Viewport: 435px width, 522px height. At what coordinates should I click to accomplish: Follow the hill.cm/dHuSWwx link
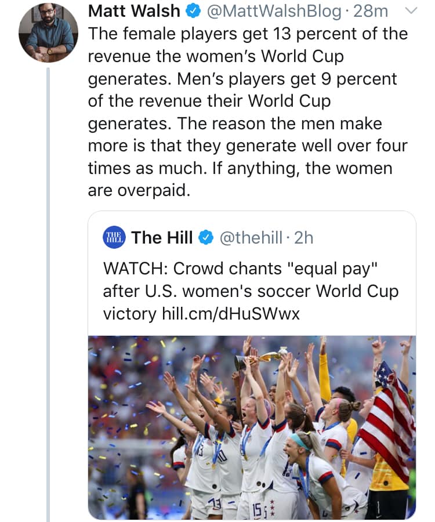[x=231, y=314]
